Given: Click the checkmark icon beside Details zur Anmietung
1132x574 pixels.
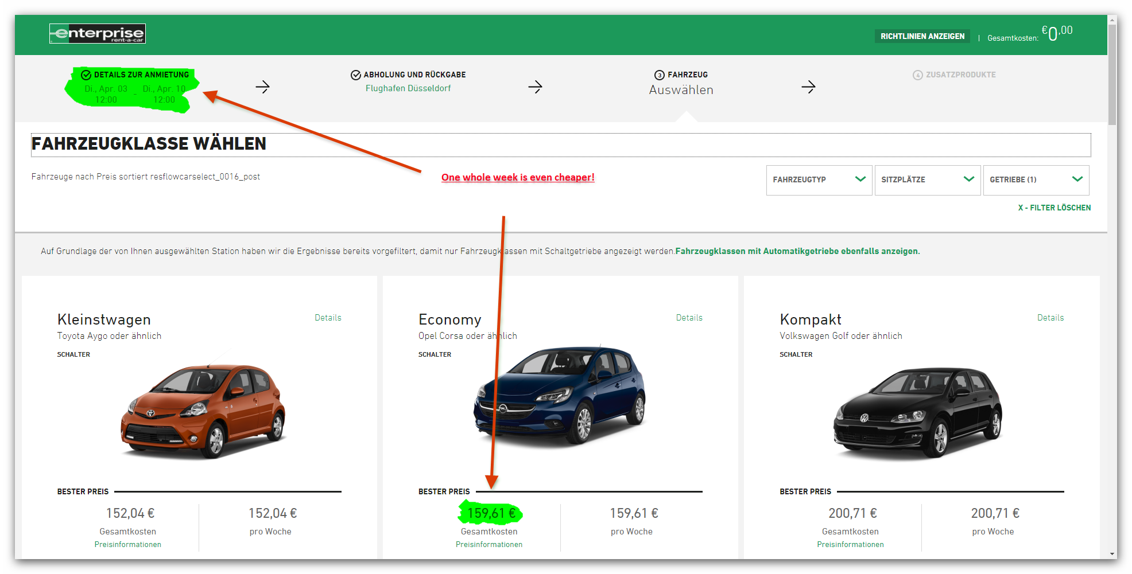Looking at the screenshot, I should (x=86, y=75).
